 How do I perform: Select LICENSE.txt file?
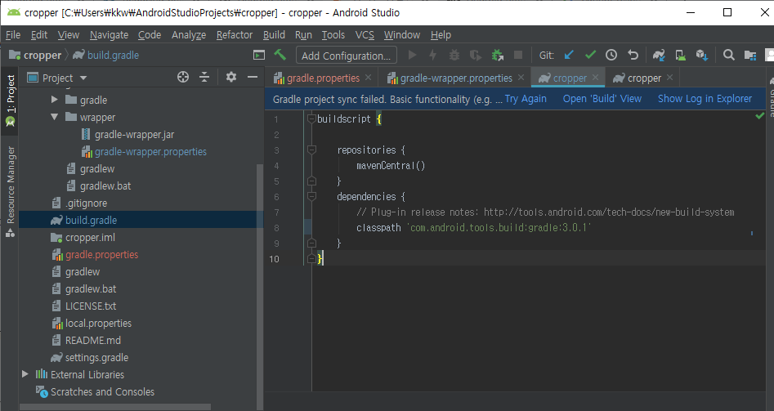[91, 306]
